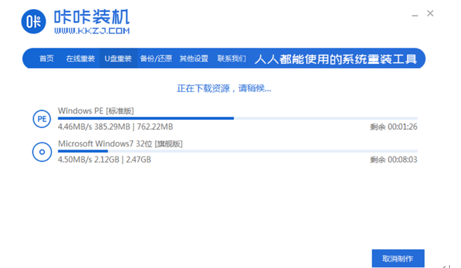The width and height of the screenshot is (461, 268).
Task: Select the U盘重装 tab
Action: [x=118, y=58]
